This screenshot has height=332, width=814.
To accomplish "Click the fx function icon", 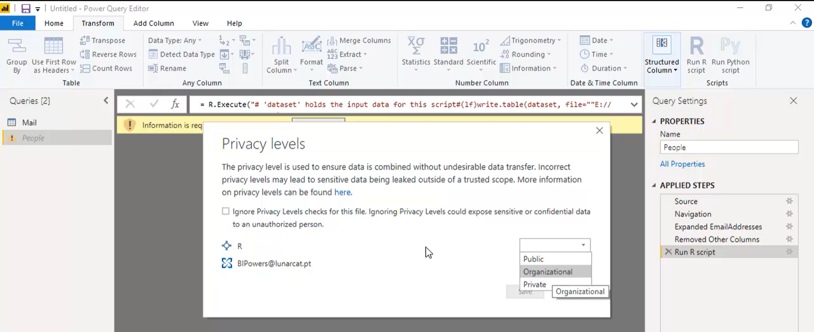I will click(175, 104).
